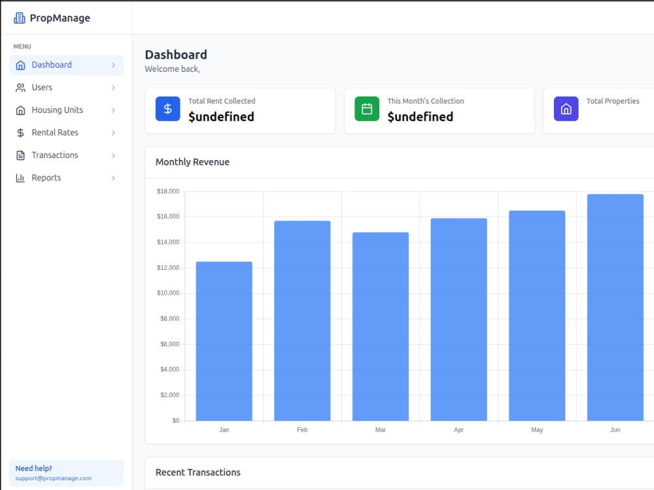Select the Mar revenue bar

(381, 327)
